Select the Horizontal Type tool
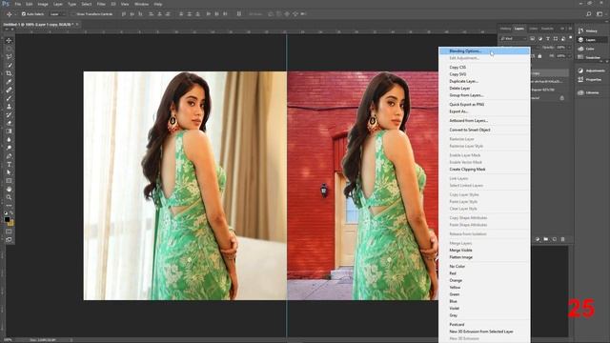 9,165
